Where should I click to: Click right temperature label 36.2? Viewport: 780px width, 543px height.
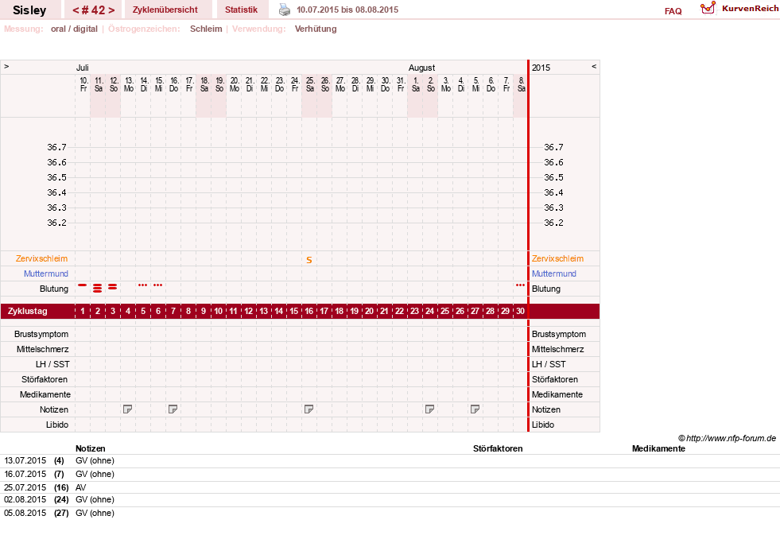(553, 223)
